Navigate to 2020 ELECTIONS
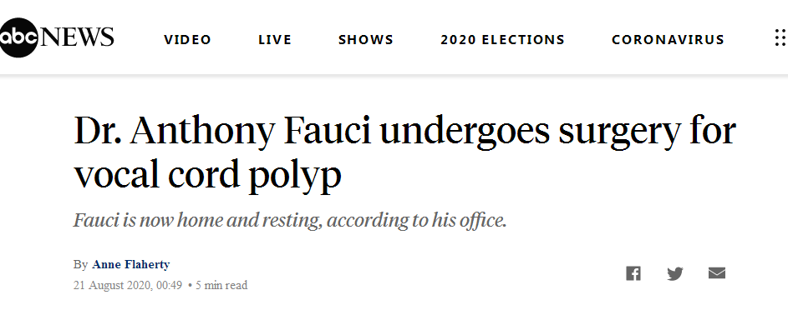Viewport: 788px width, 310px height. coord(502,39)
